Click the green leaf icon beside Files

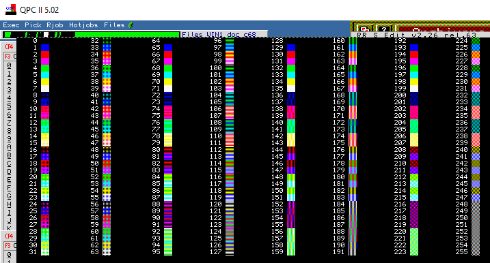tap(131, 25)
